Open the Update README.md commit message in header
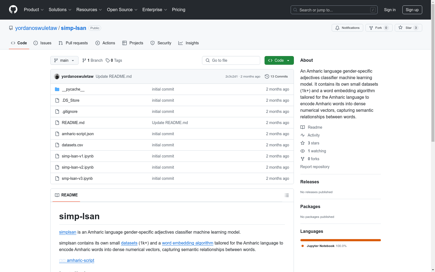Image resolution: width=435 pixels, height=272 pixels. pyautogui.click(x=114, y=76)
